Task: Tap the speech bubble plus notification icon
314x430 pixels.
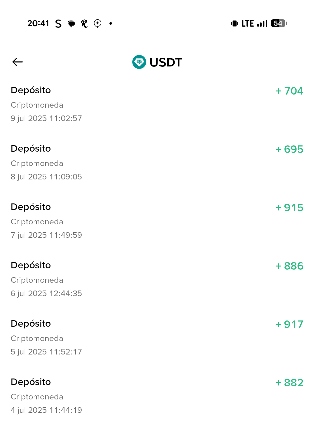Action: tap(98, 24)
